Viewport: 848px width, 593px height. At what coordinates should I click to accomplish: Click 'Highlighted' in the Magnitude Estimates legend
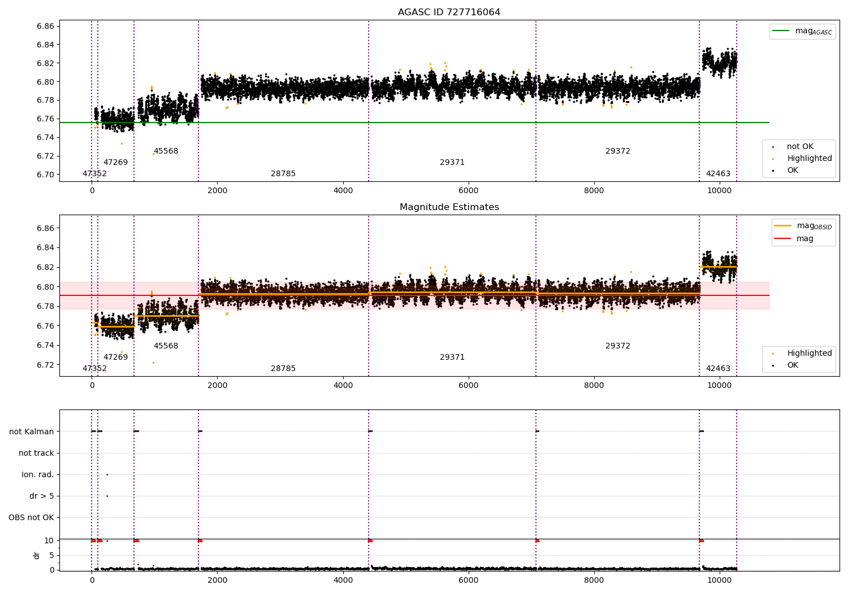(x=810, y=354)
